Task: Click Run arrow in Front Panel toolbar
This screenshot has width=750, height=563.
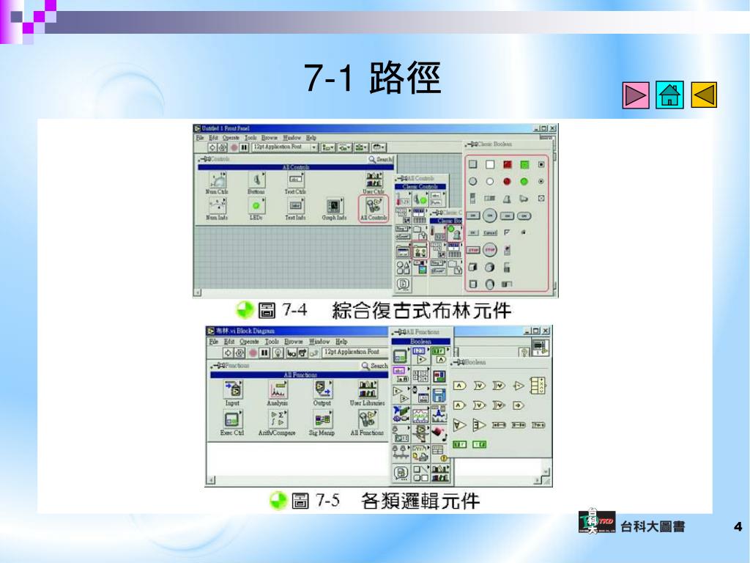Action: click(x=212, y=147)
